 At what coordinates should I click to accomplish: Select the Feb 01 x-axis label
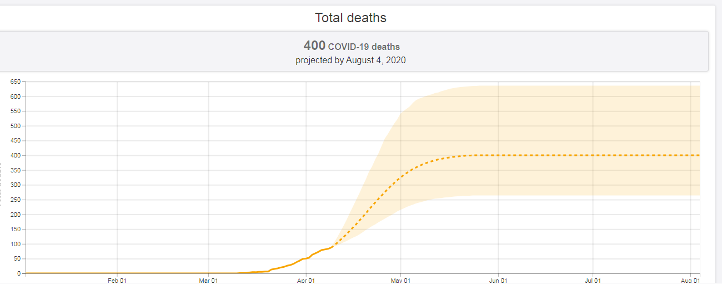coord(117,281)
